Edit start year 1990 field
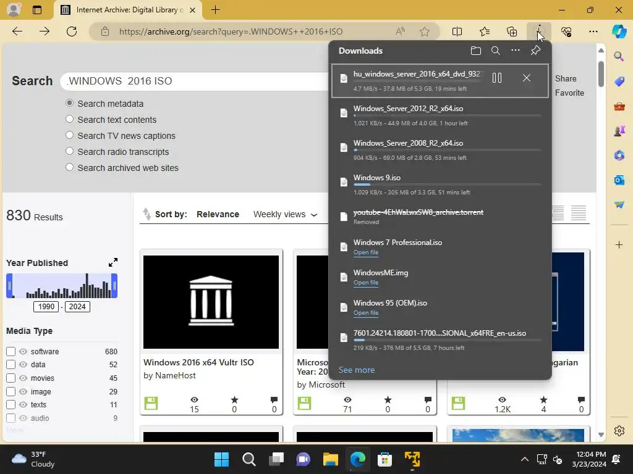The image size is (633, 474). coord(46,307)
